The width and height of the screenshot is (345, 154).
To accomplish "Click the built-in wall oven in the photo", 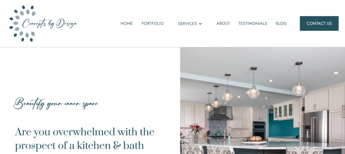I will pyautogui.click(x=259, y=130).
